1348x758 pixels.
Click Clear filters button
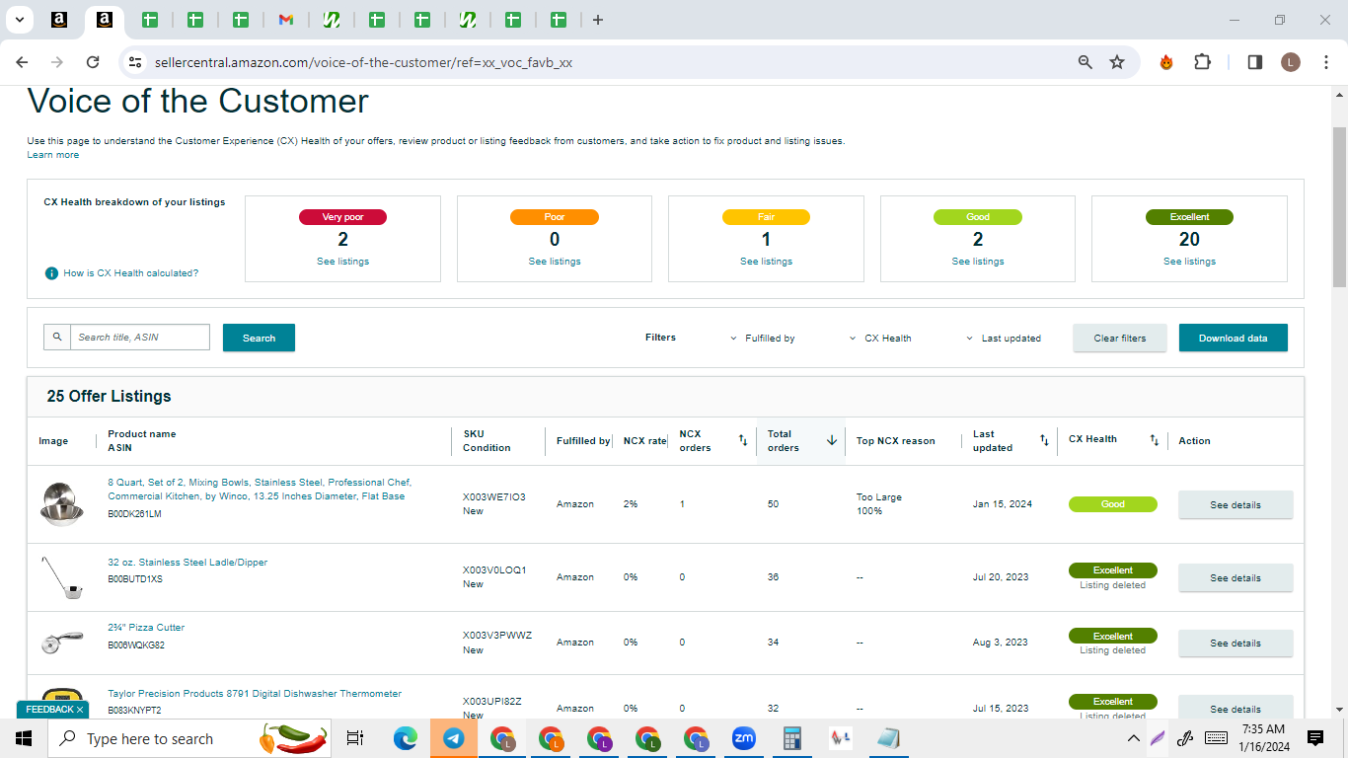[x=1120, y=338]
